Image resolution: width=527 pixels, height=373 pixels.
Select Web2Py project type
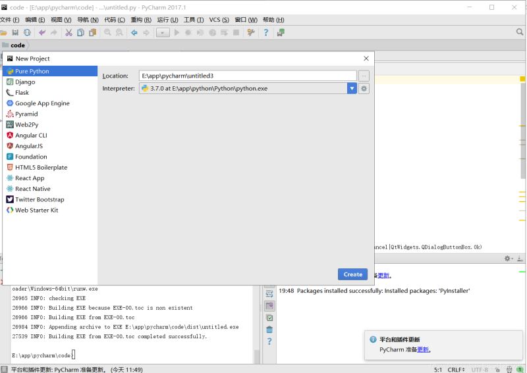(x=50, y=124)
